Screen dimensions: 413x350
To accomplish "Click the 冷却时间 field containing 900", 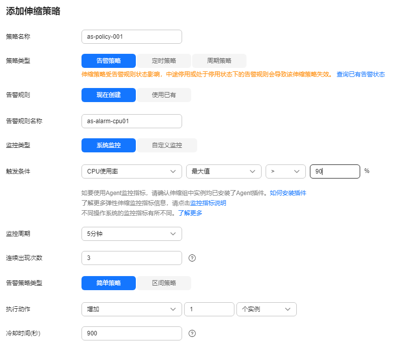I will click(x=132, y=333).
